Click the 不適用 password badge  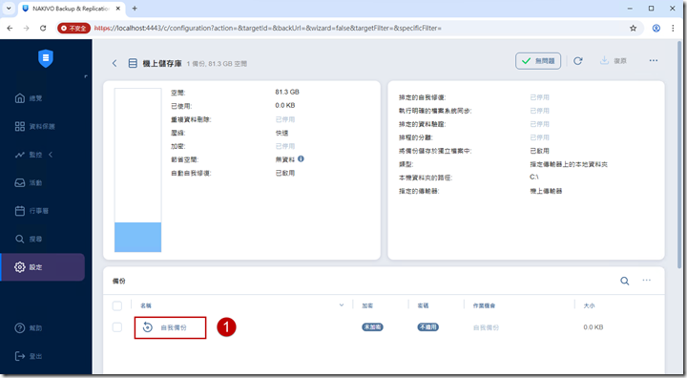(427, 327)
